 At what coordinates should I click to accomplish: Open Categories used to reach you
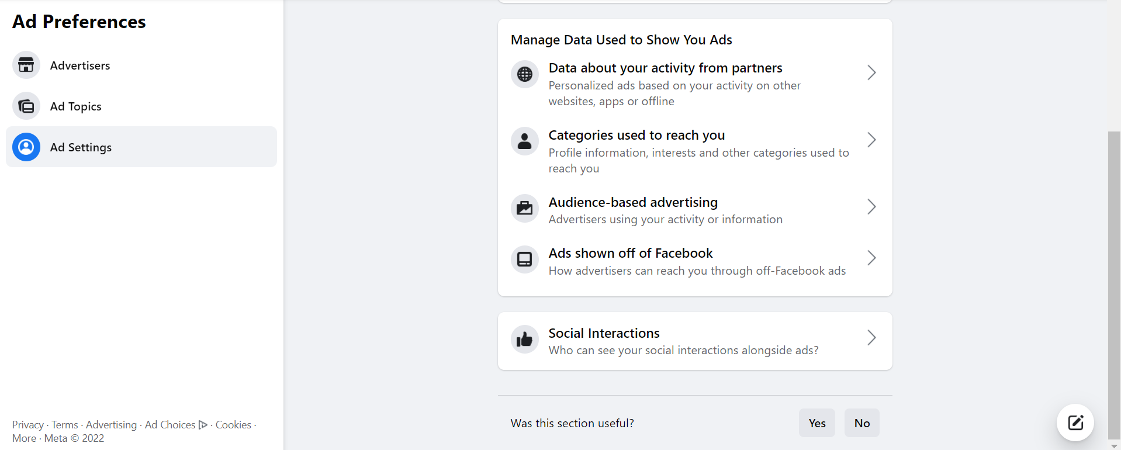point(636,135)
